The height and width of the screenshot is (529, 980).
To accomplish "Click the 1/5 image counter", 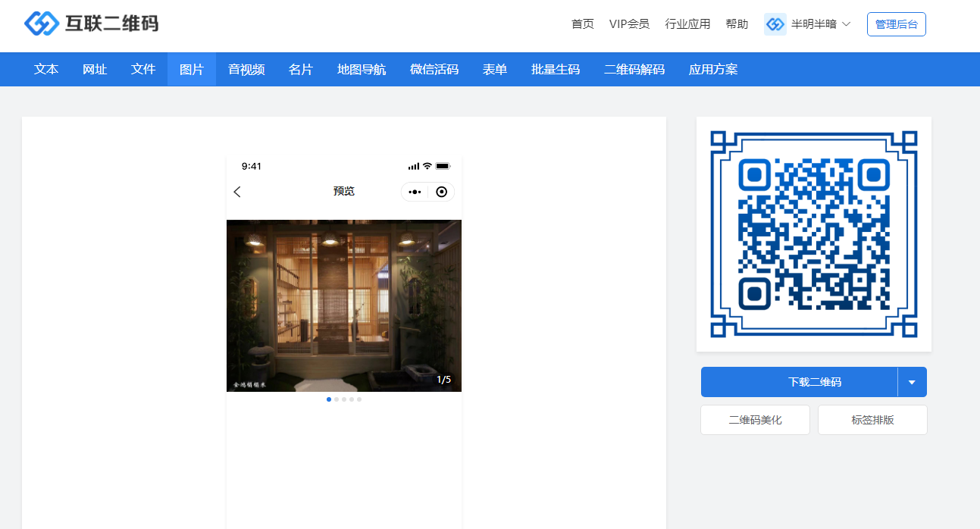I will [x=444, y=380].
